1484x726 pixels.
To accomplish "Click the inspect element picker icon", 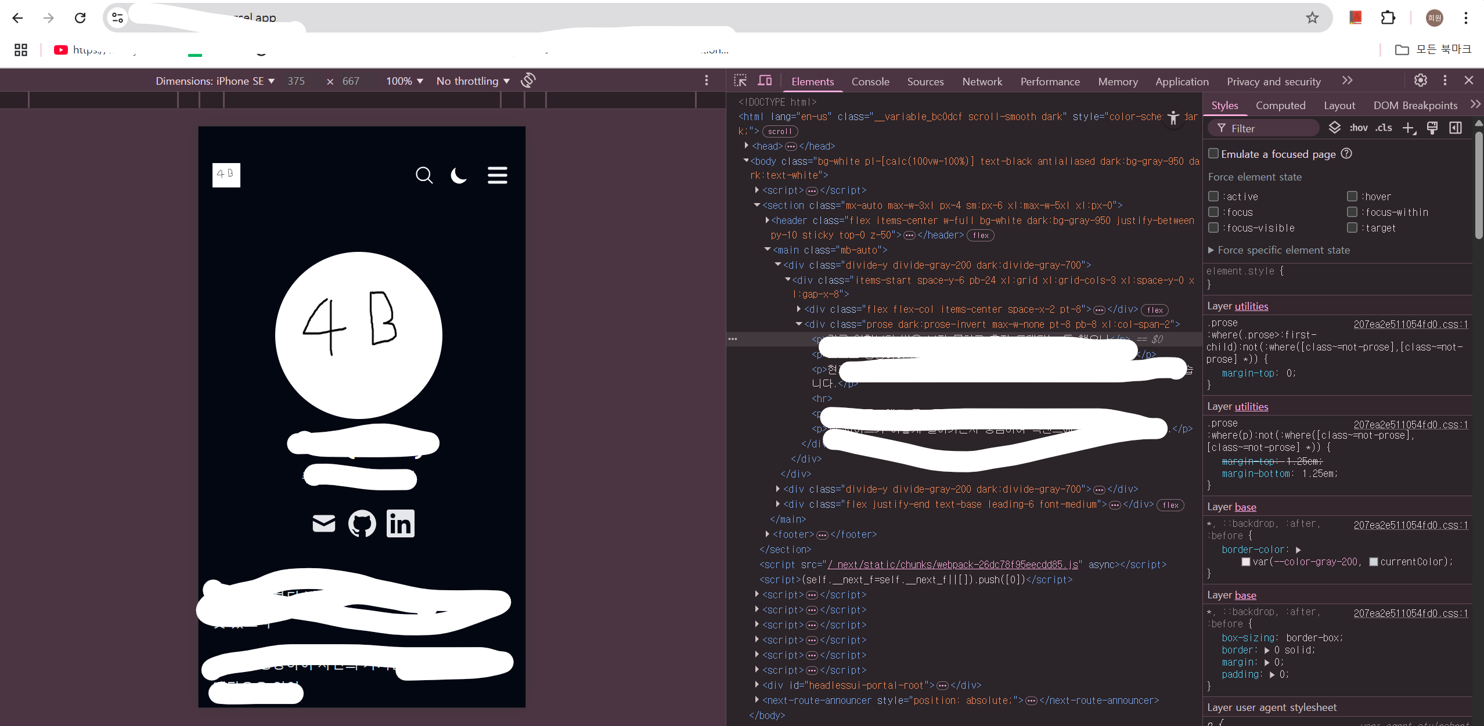I will (740, 81).
